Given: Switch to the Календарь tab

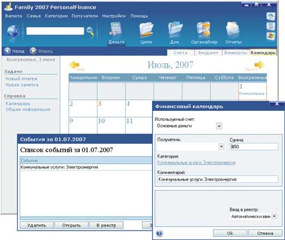Looking at the screenshot, I should pyautogui.click(x=263, y=53).
